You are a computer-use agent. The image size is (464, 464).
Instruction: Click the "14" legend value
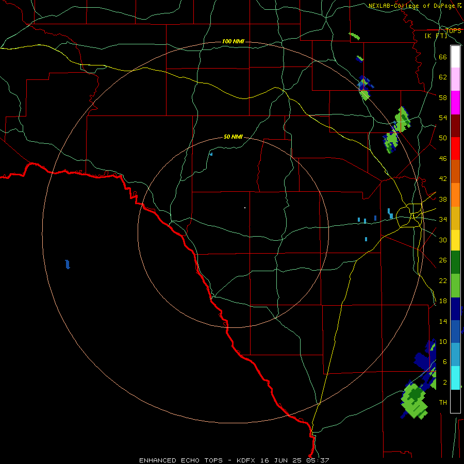pyautogui.click(x=443, y=322)
